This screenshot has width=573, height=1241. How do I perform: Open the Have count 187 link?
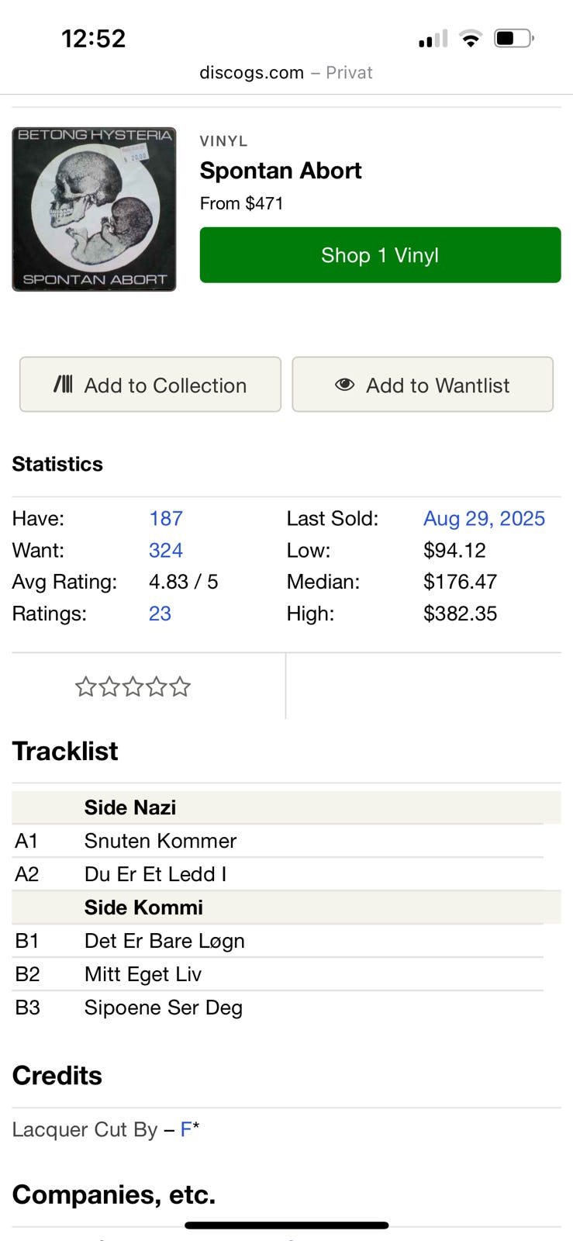[x=166, y=518]
